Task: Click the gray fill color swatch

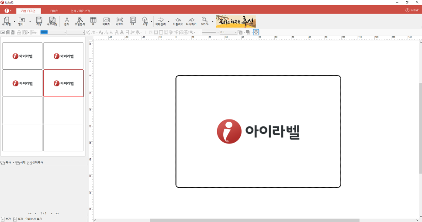Action: 248,32
